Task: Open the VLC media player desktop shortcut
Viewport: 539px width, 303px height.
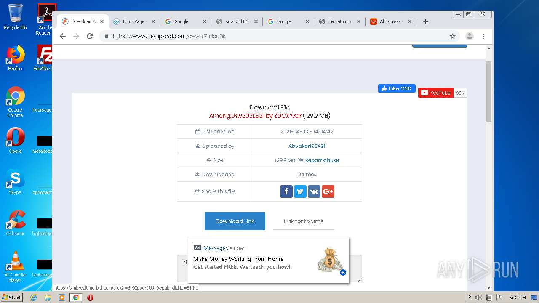Action: 15,267
